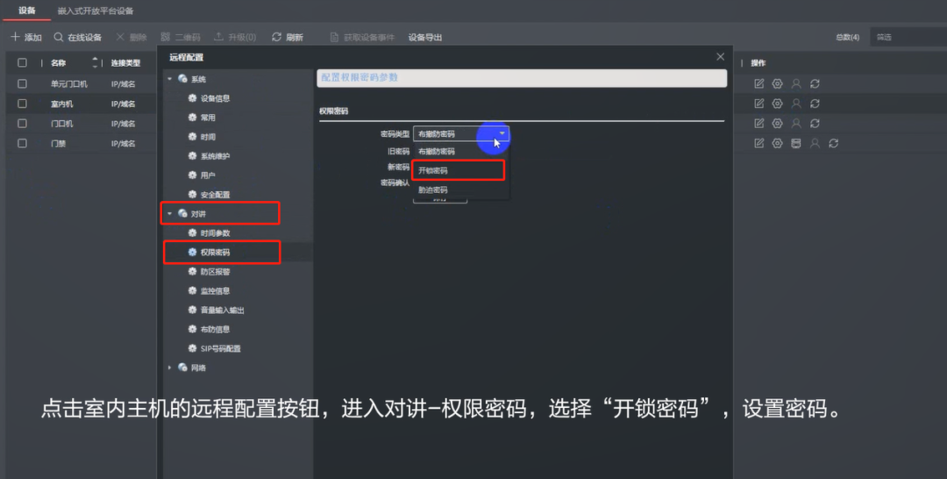Click the refresh icon in 门口机 row
This screenshot has height=479, width=947.
tap(815, 124)
